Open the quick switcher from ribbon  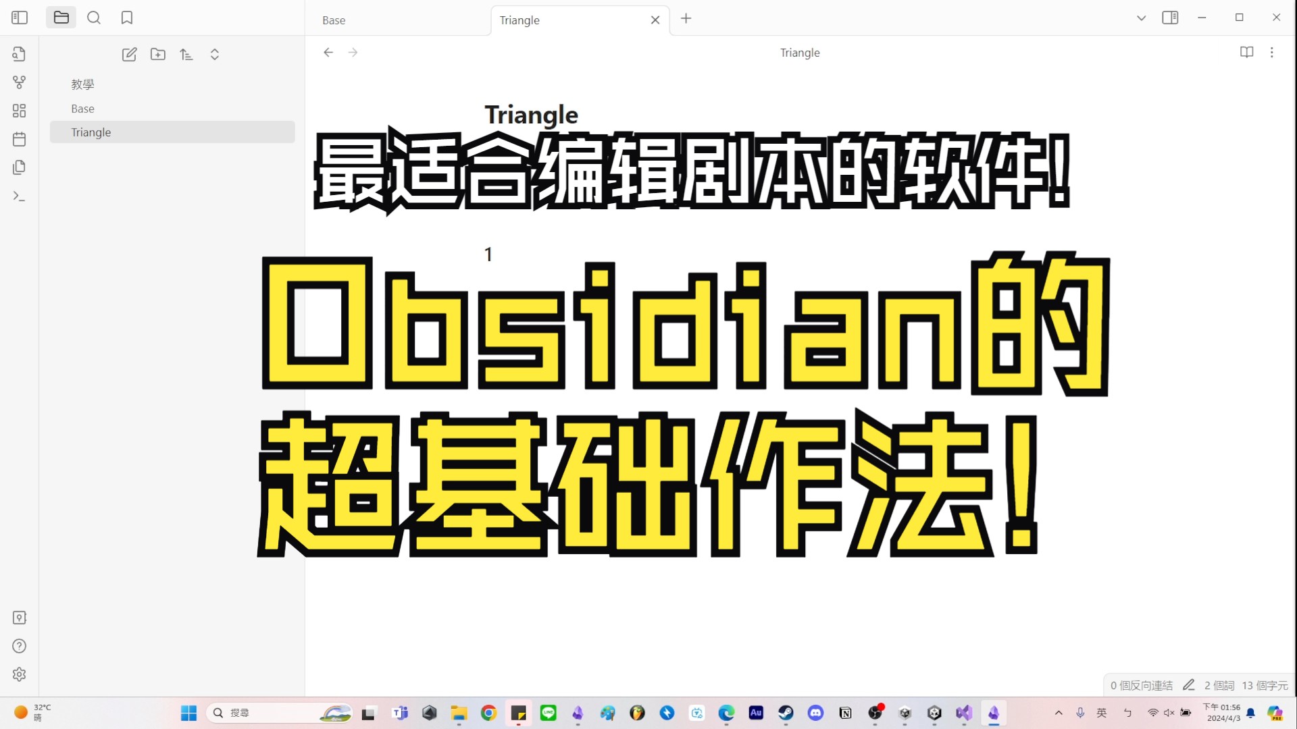click(19, 54)
